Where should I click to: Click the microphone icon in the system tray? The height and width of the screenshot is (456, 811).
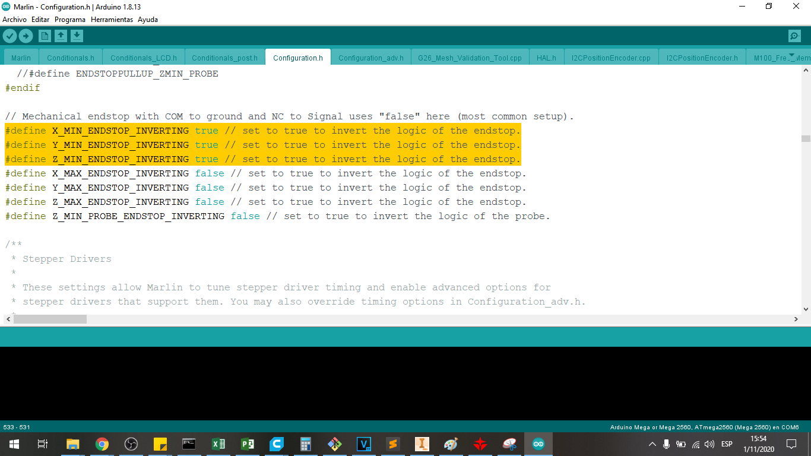[667, 444]
